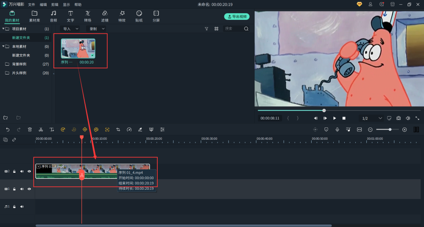This screenshot has width=424, height=227.
Task: Start voiceover recording with microphone icon
Action: tap(337, 130)
